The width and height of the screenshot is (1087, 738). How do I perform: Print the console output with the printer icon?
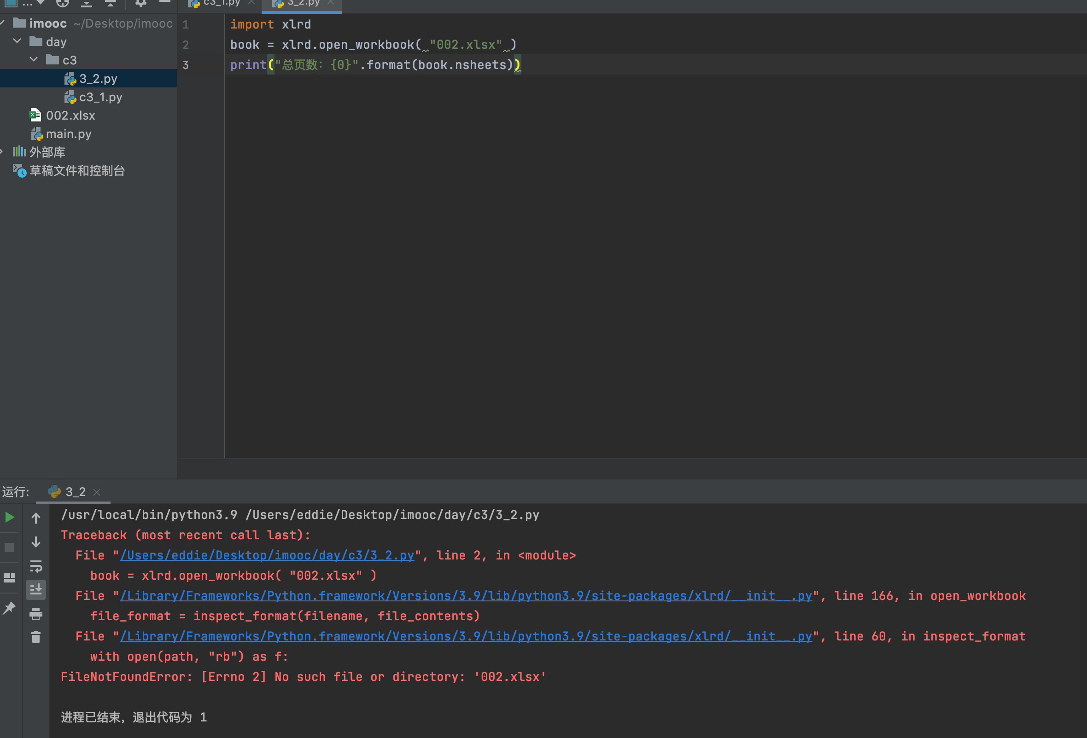coord(36,614)
